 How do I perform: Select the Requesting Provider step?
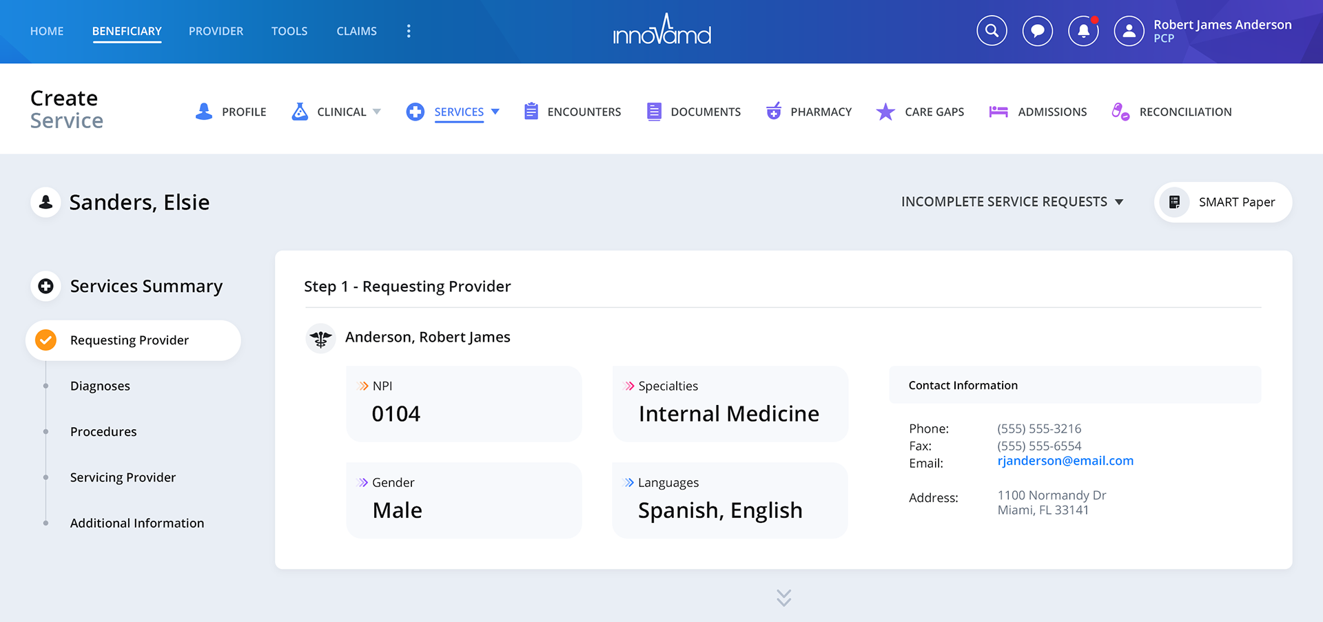pos(133,340)
